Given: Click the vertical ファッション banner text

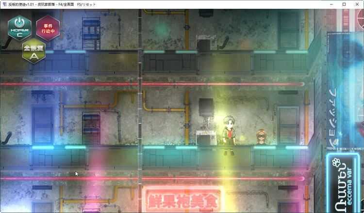Looking at the screenshot, I should coord(332,114).
